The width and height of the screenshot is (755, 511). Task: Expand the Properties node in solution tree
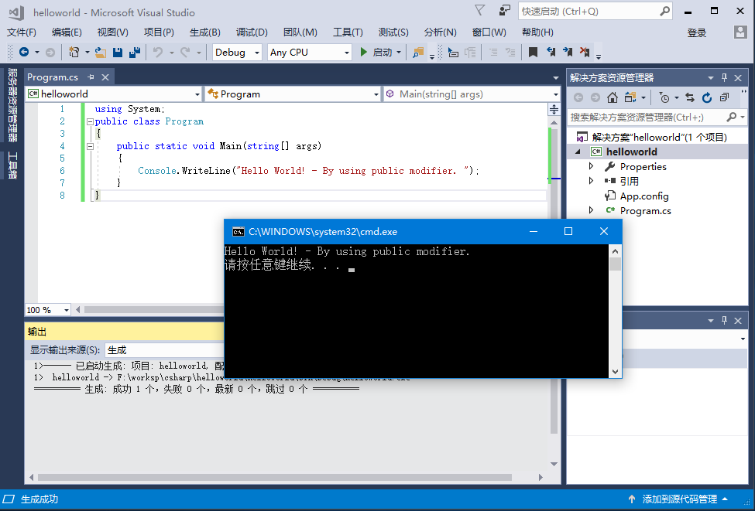[592, 166]
